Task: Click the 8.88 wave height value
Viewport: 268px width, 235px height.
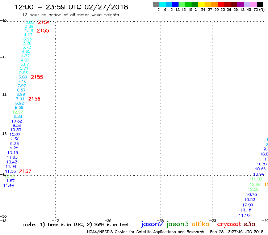Action: pos(18,116)
